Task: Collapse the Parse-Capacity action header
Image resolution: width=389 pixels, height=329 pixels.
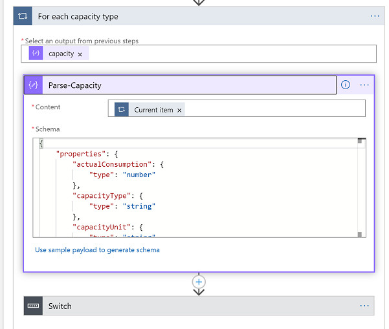Action: [x=188, y=85]
